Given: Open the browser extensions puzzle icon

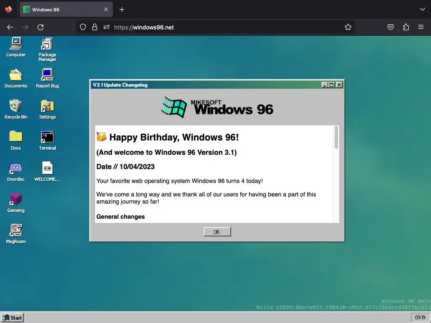Looking at the screenshot, I should [406, 27].
